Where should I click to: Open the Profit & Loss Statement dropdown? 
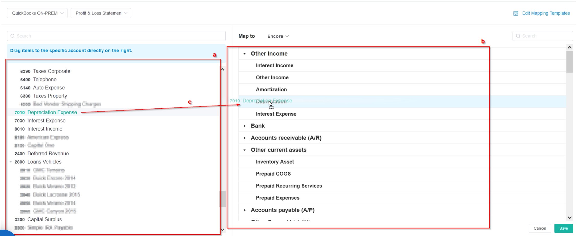(x=101, y=13)
